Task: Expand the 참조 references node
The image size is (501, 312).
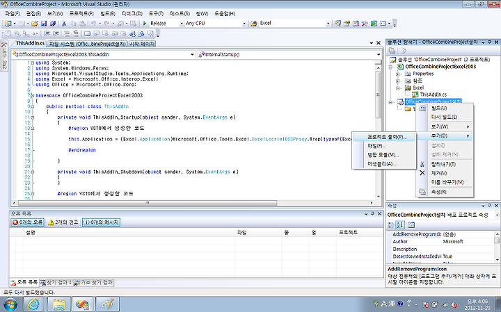Action: coord(398,81)
